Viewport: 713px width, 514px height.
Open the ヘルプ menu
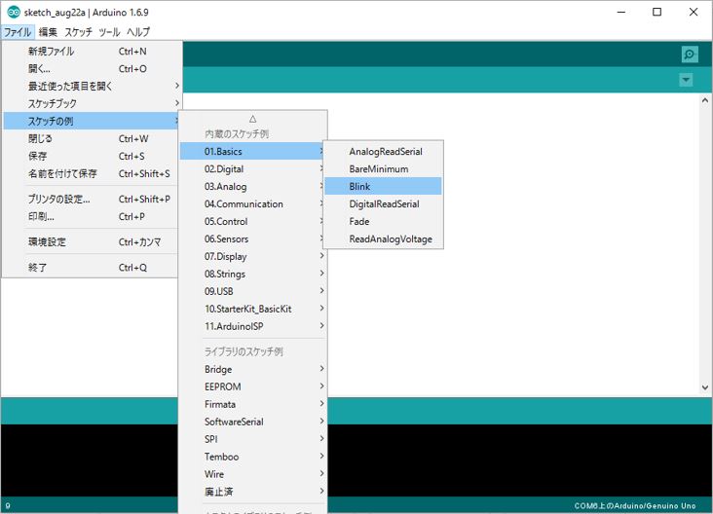(x=138, y=32)
